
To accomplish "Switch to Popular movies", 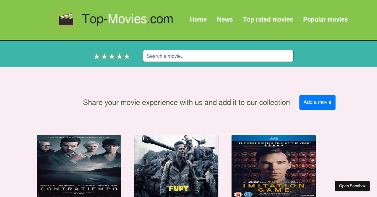I will (x=325, y=19).
